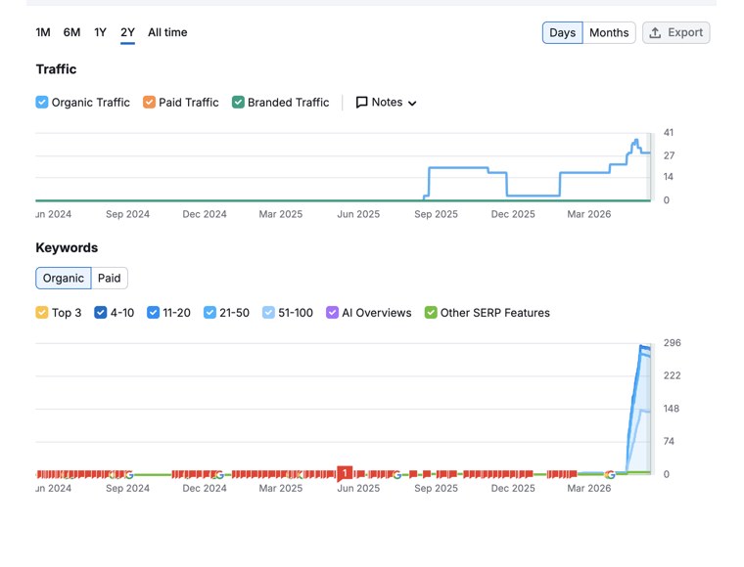This screenshot has width=744, height=567.
Task: Click the Notes speech bubble icon
Action: point(361,103)
